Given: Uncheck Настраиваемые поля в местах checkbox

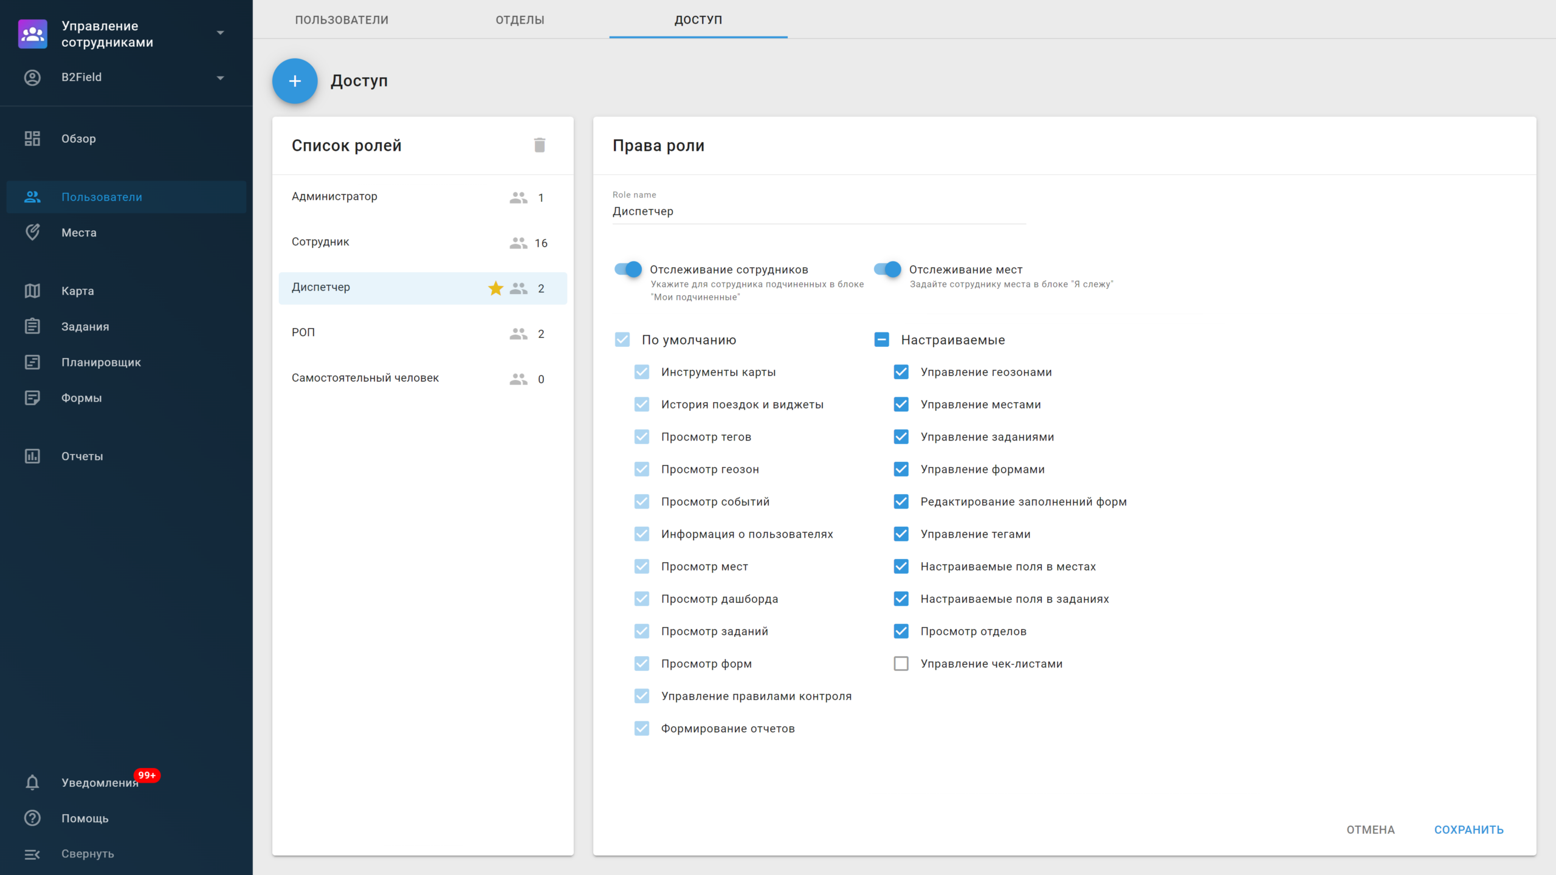Looking at the screenshot, I should [x=901, y=566].
